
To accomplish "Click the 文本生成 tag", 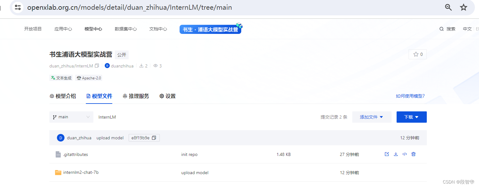I will click(61, 78).
